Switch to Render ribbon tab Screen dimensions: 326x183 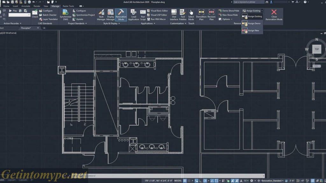[37, 6]
